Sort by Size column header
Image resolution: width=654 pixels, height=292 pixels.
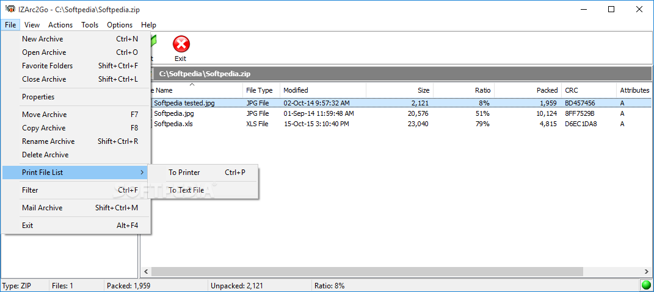click(399, 90)
